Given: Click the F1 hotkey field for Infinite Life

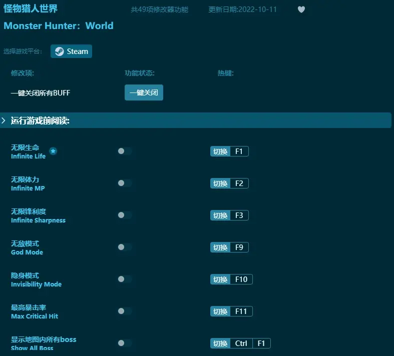Looking at the screenshot, I should tap(239, 151).
